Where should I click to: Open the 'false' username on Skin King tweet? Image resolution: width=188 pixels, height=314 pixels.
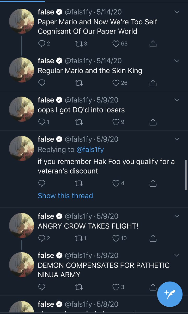point(46,61)
